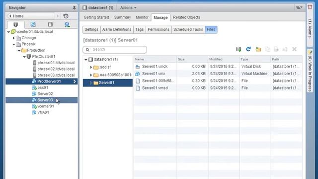The image size is (318, 179).
Task: Open the panel layout options menu
Action: tap(299, 8)
